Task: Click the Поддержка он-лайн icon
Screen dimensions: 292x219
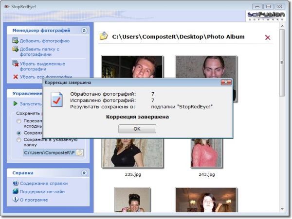Action: coord(16,192)
